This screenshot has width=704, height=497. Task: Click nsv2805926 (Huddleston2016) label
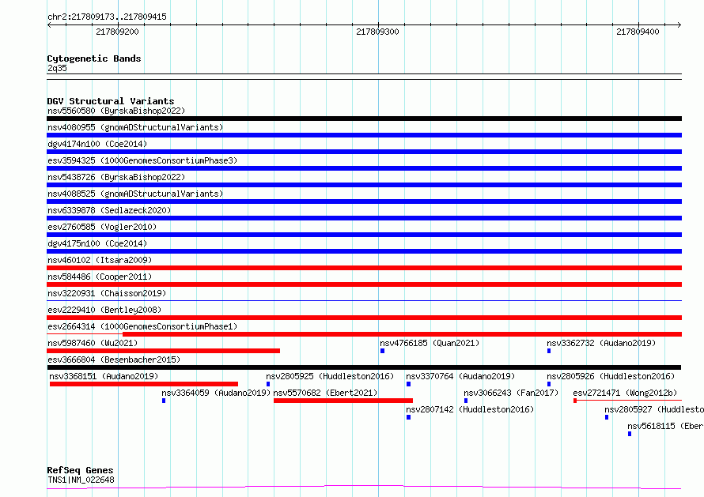611,376
